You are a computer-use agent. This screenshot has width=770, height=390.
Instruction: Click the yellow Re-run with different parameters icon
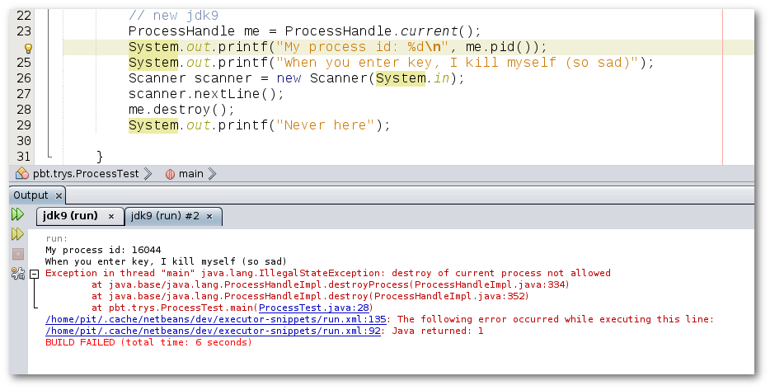click(x=17, y=234)
